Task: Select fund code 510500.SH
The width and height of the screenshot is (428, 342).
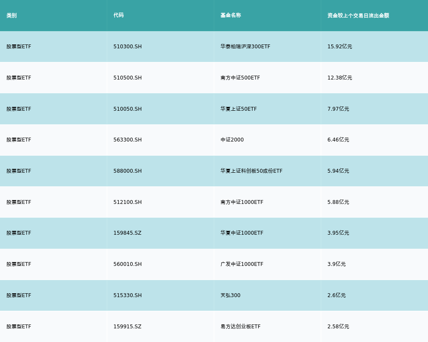Action: 128,78
